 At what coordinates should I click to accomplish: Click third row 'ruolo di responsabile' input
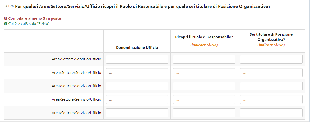point(204,86)
